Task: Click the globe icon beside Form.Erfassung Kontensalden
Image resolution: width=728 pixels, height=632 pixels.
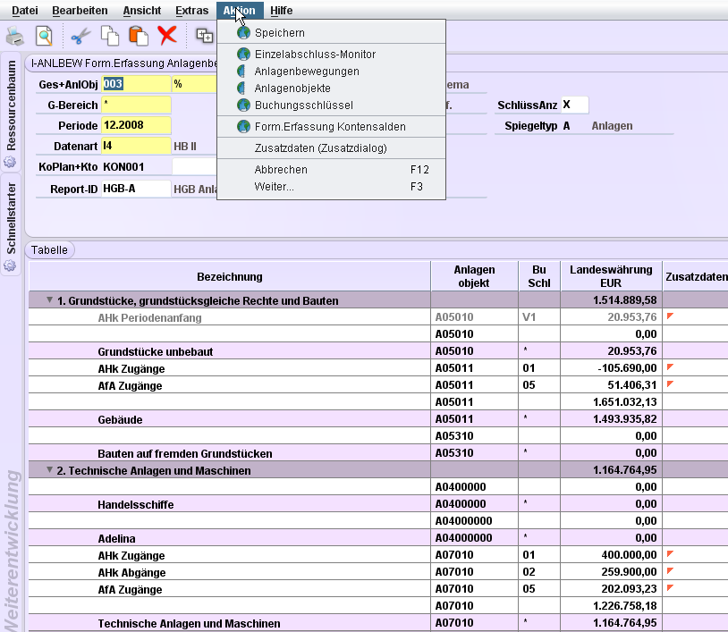Action: pos(243,126)
